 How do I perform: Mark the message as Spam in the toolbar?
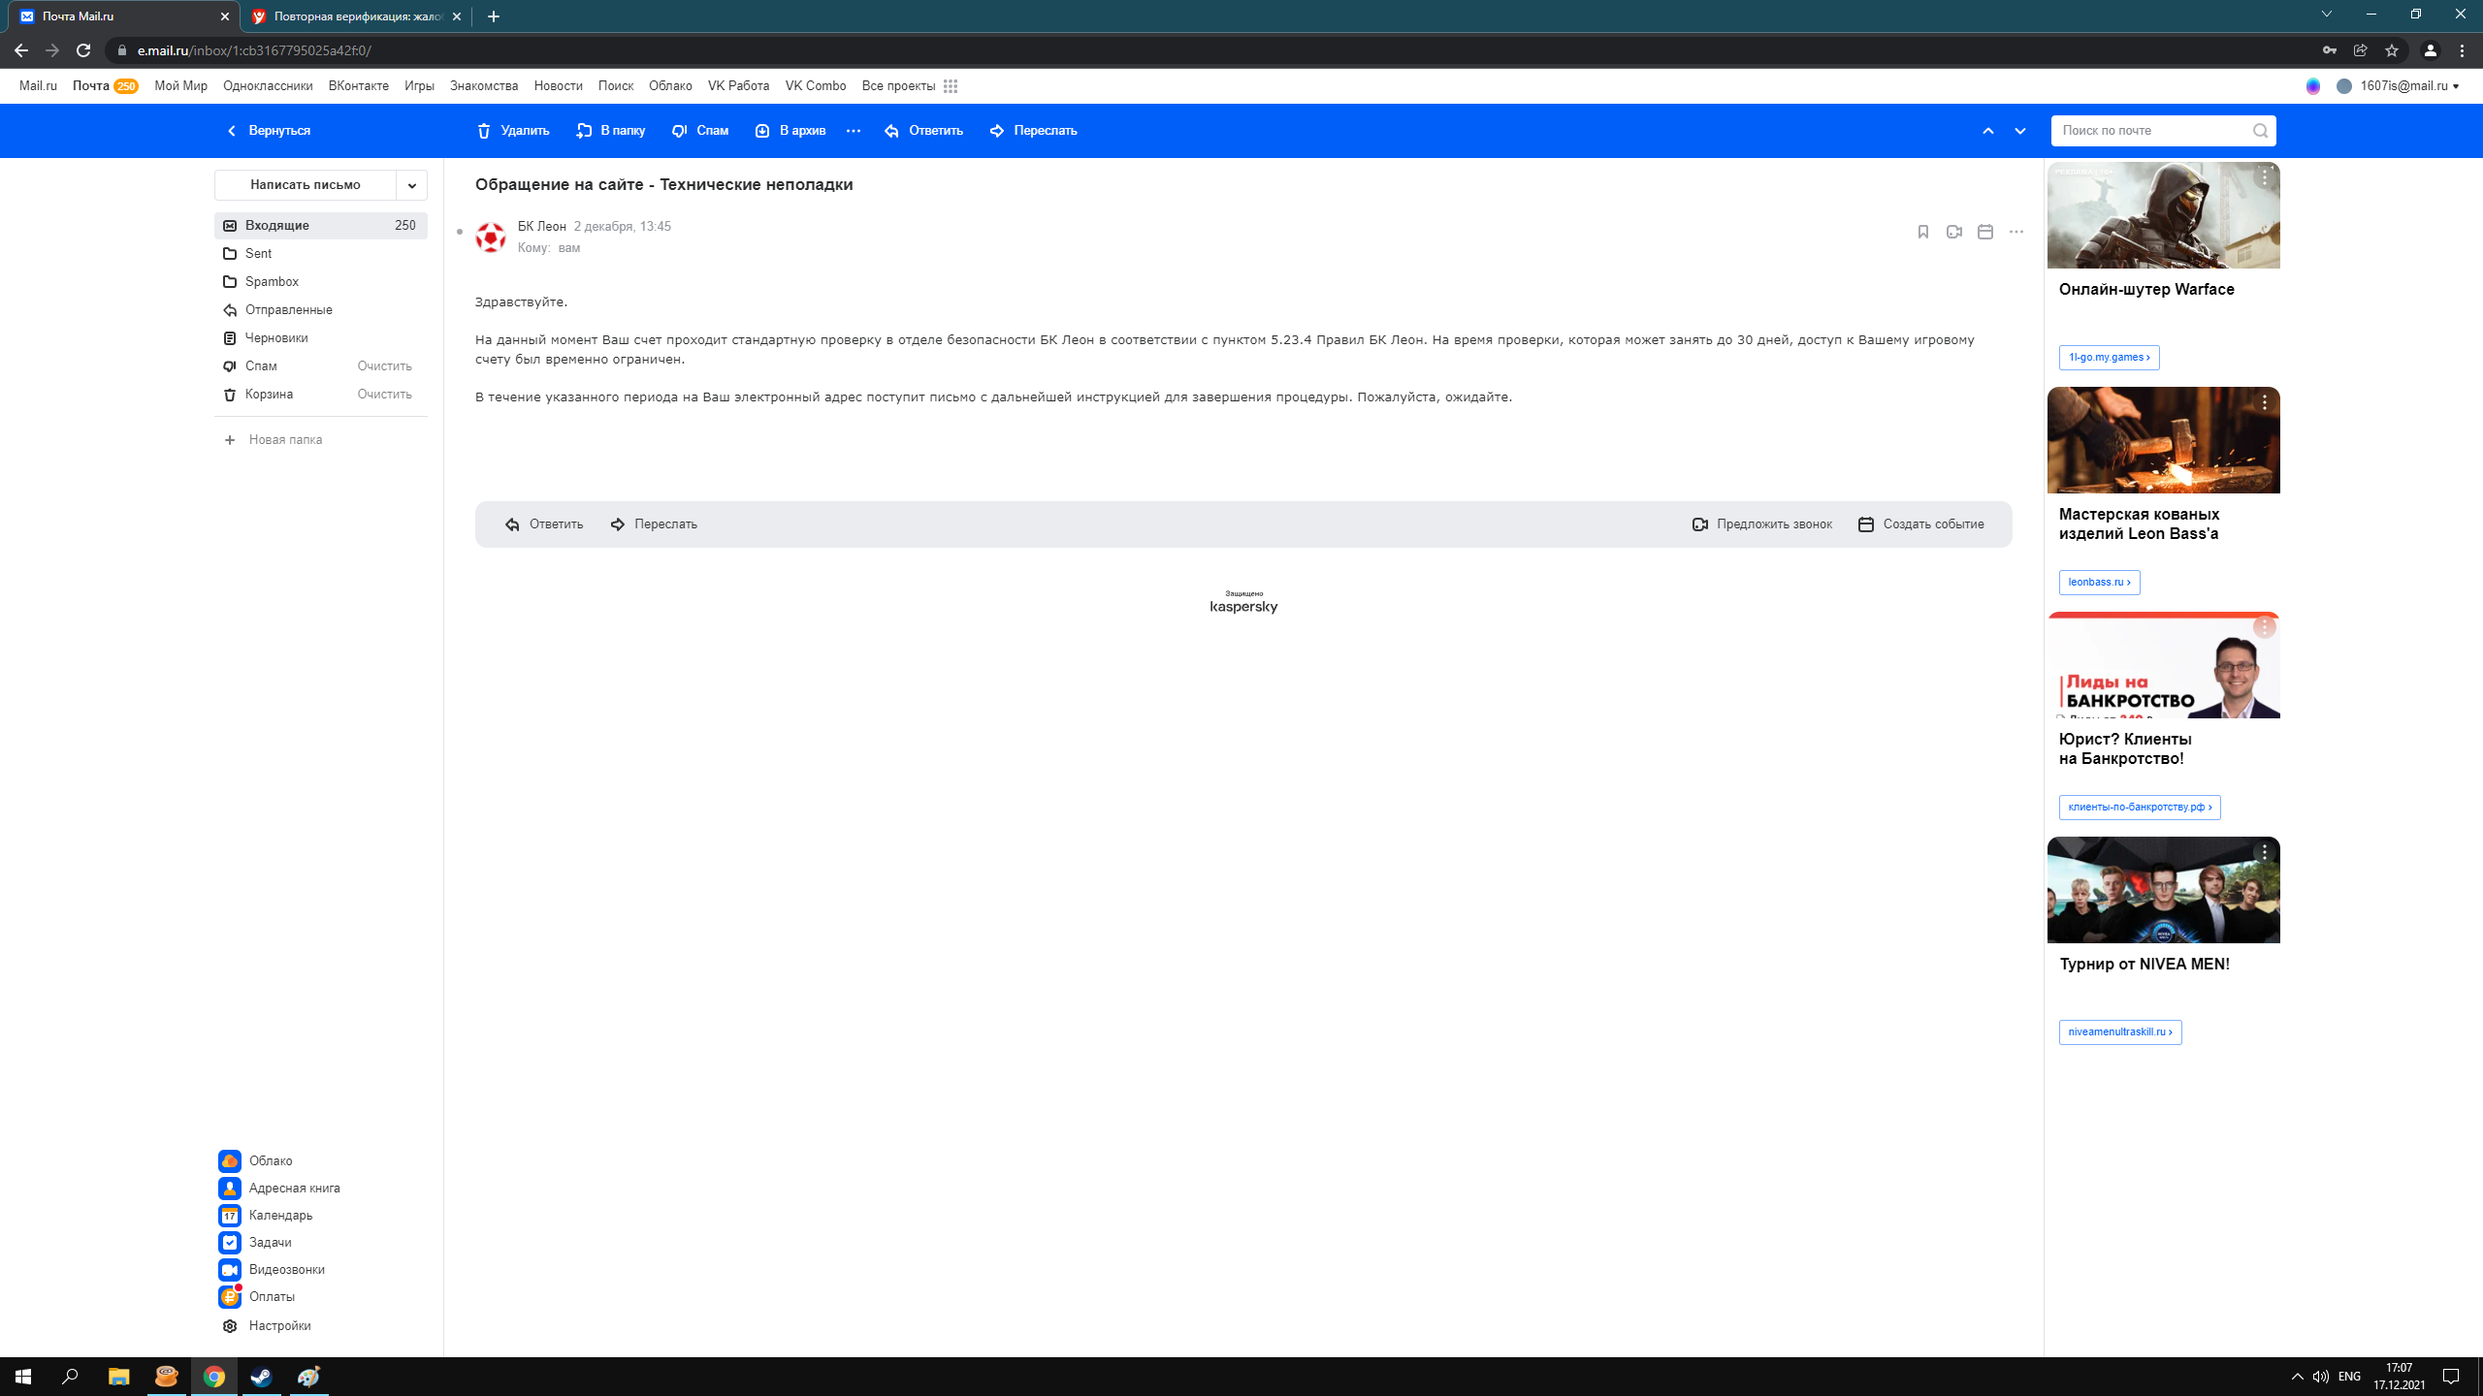(x=699, y=131)
